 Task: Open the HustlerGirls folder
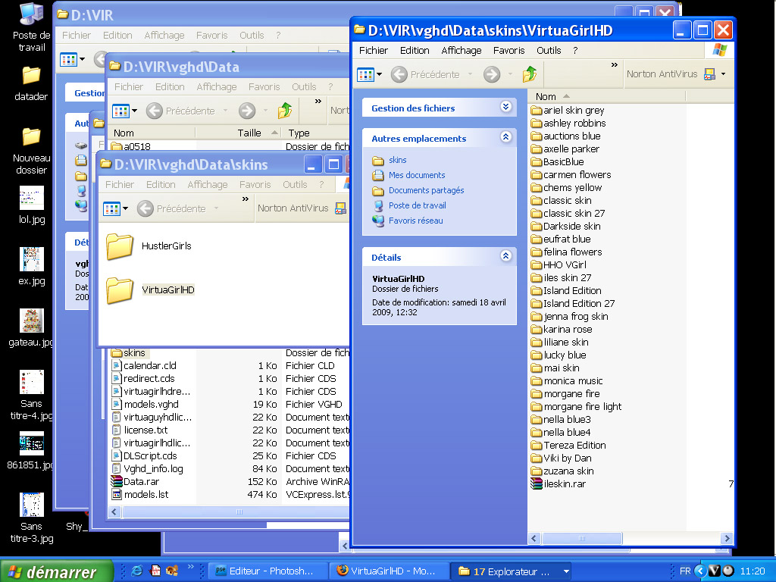[120, 246]
